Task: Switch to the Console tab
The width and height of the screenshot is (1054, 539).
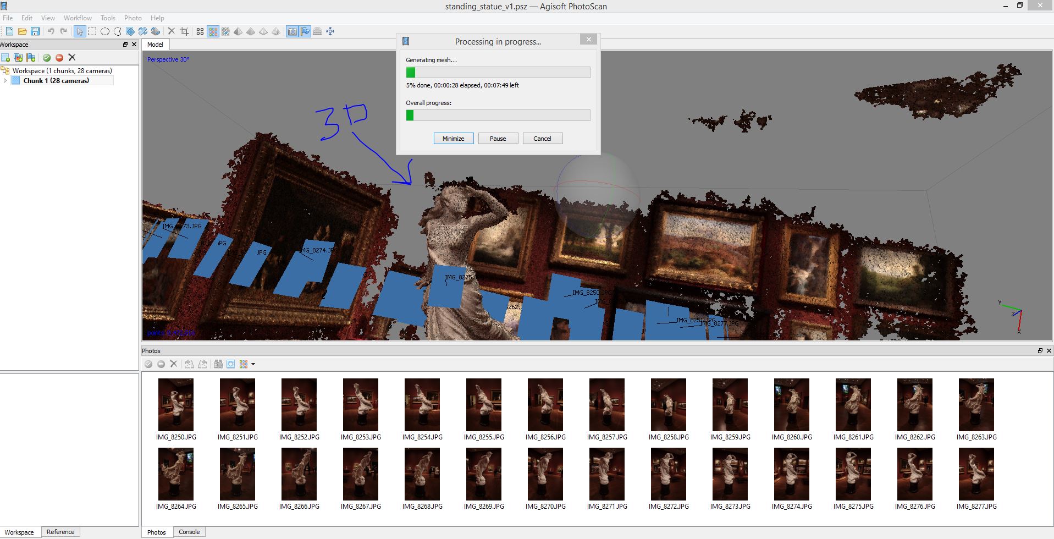Action: 189,532
